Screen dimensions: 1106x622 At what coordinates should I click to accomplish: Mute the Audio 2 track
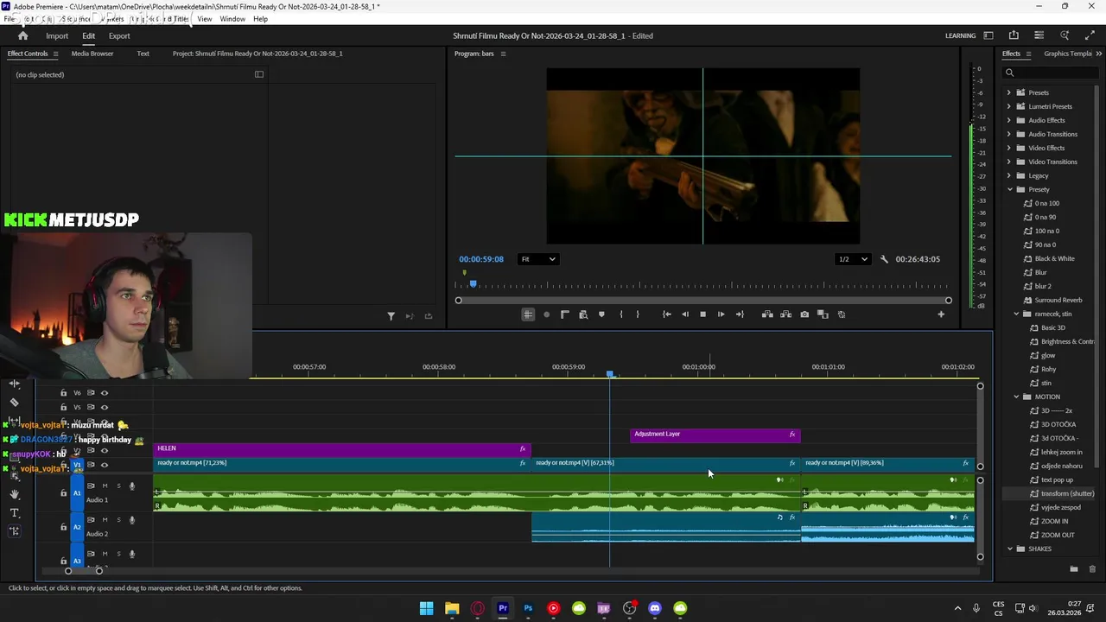[105, 520]
